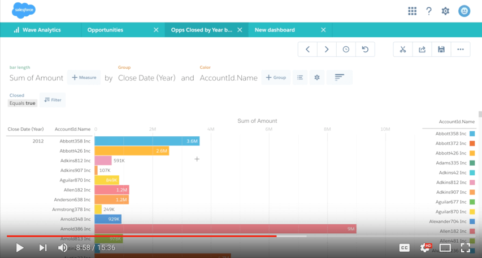This screenshot has height=258, width=482.
Task: Click the Anderson638 Inc row label
Action: click(72, 200)
